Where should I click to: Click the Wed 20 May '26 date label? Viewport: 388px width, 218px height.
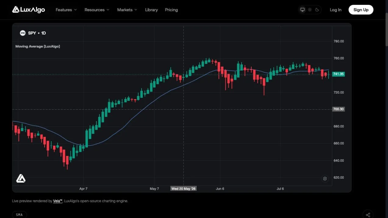tap(183, 189)
